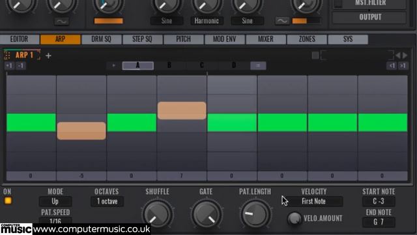This screenshot has height=235, width=417.
Task: Open the Start Note selector showing C-3
Action: [379, 202]
